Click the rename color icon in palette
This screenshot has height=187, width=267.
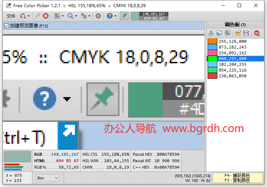(x=211, y=33)
